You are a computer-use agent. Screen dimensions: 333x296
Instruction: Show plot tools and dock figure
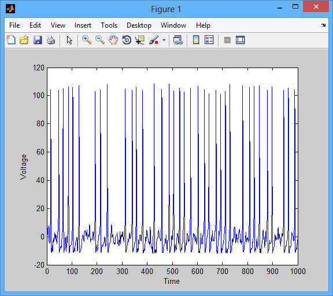240,40
